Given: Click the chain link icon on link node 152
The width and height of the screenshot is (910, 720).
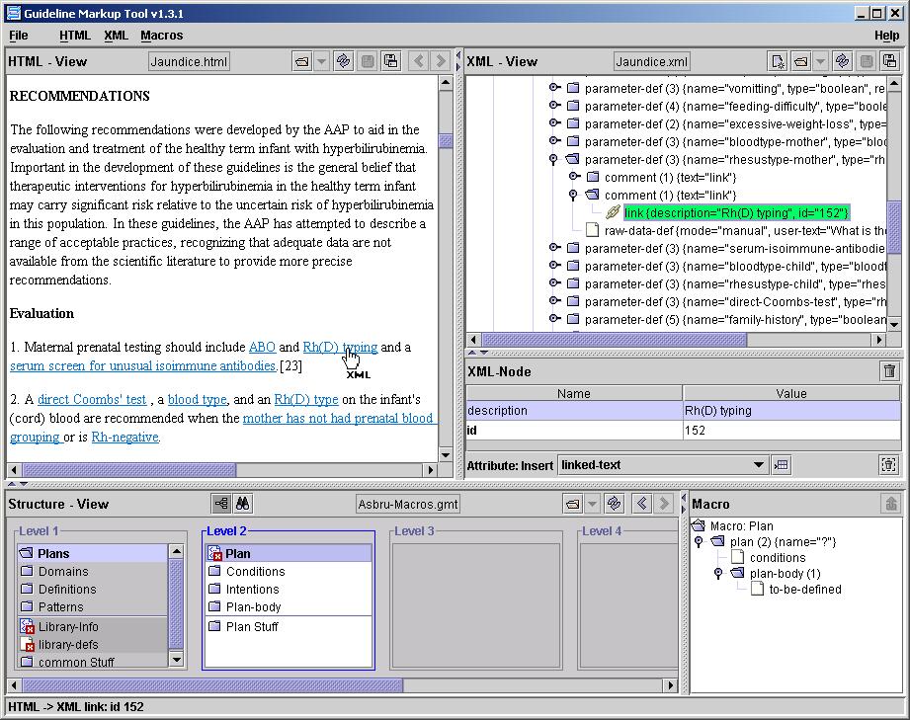Looking at the screenshot, I should (x=613, y=213).
